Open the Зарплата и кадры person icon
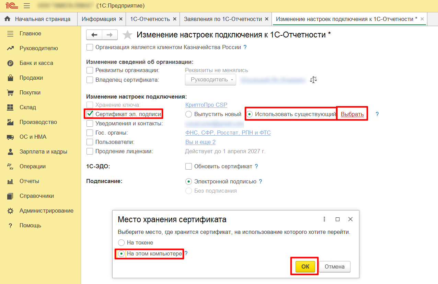 point(10,152)
